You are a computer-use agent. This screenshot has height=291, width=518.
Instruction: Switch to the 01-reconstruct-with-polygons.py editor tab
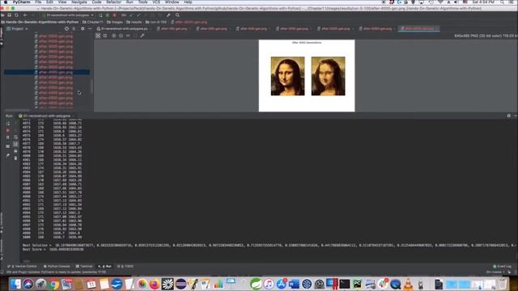point(124,29)
